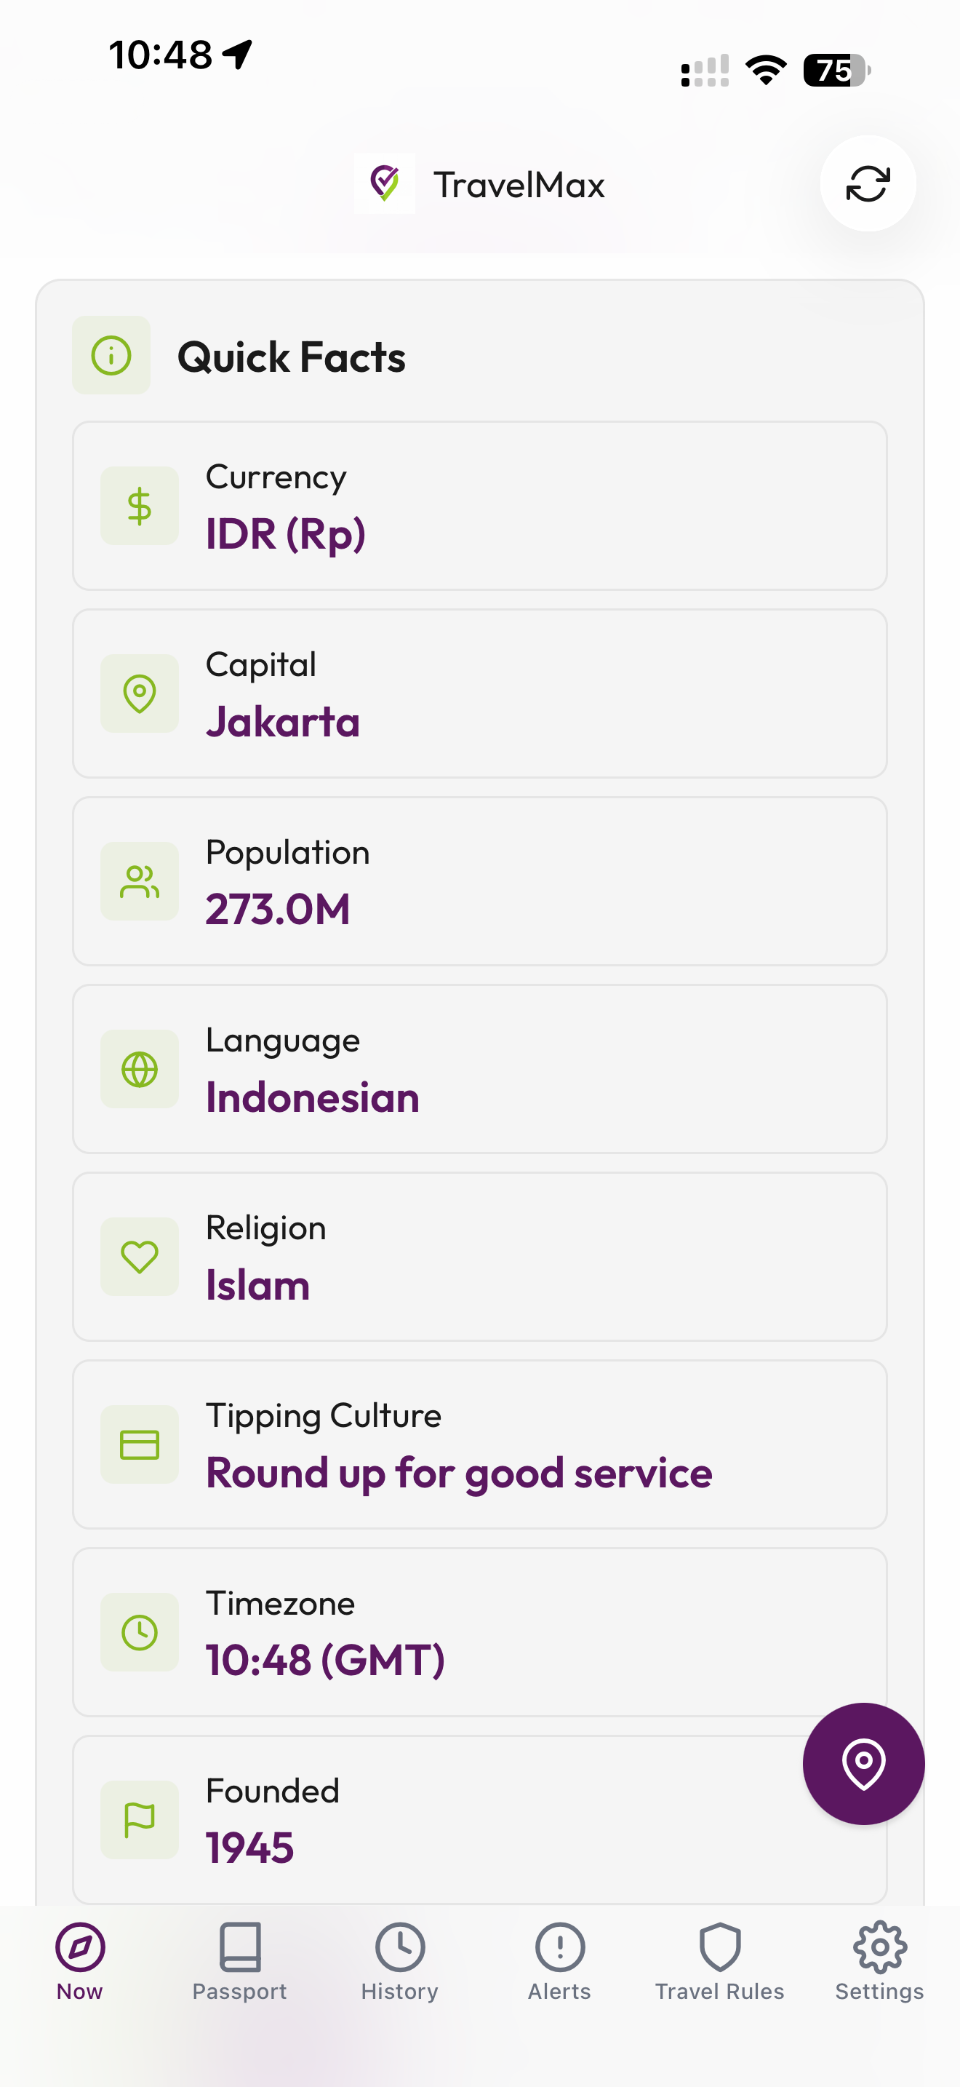The width and height of the screenshot is (960, 2087).
Task: Tap the Currency dollar sign icon
Action: click(x=139, y=506)
